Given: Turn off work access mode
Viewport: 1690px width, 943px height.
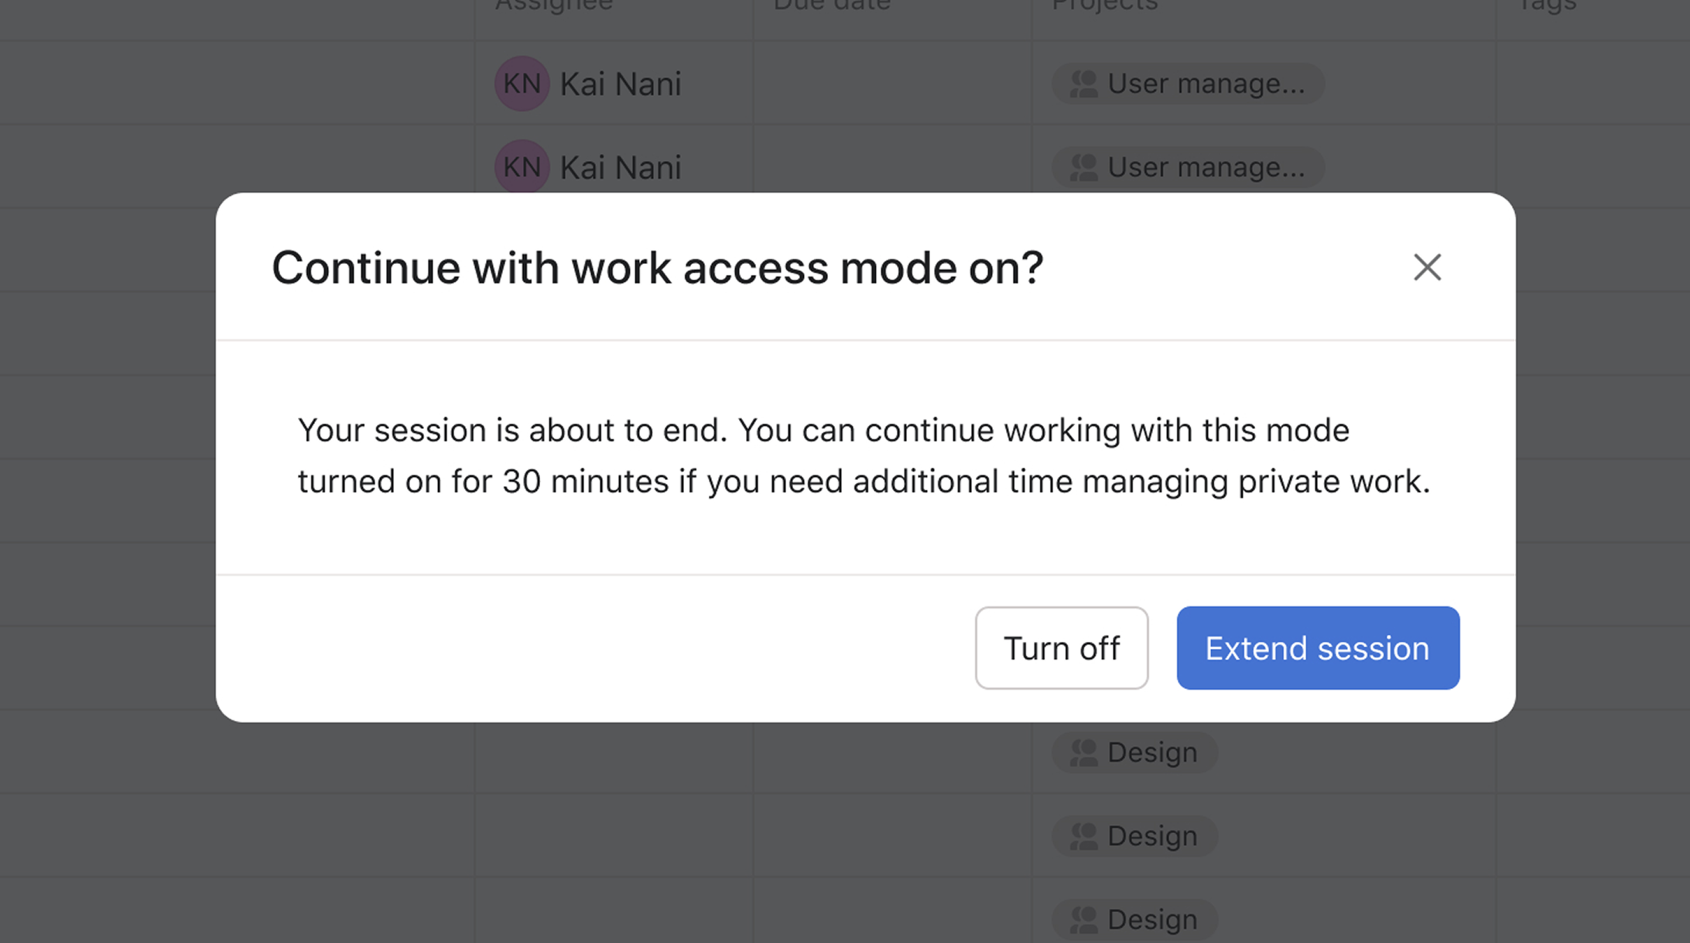Looking at the screenshot, I should [1061, 648].
